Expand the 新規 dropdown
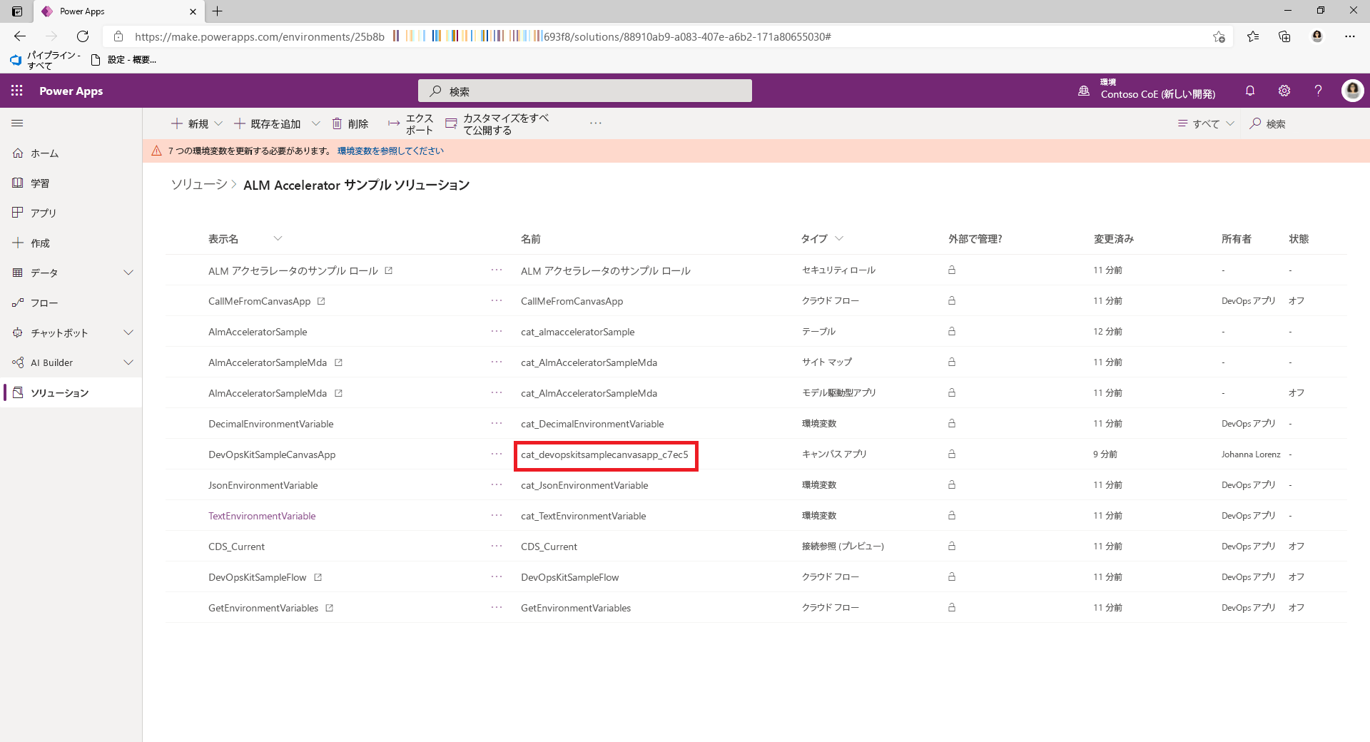Screen dimensions: 1370x742 pyautogui.click(x=218, y=123)
